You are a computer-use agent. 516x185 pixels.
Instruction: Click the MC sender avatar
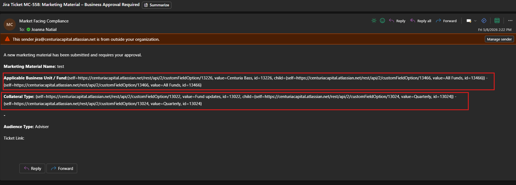click(x=10, y=25)
